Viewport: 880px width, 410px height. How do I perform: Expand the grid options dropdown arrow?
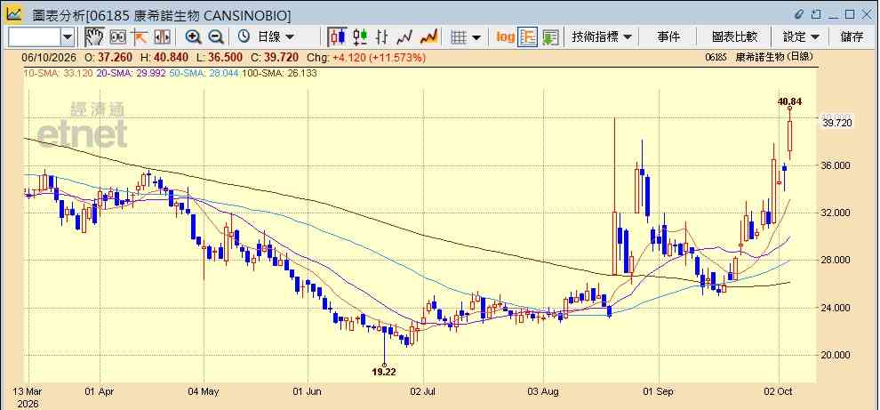(476, 37)
